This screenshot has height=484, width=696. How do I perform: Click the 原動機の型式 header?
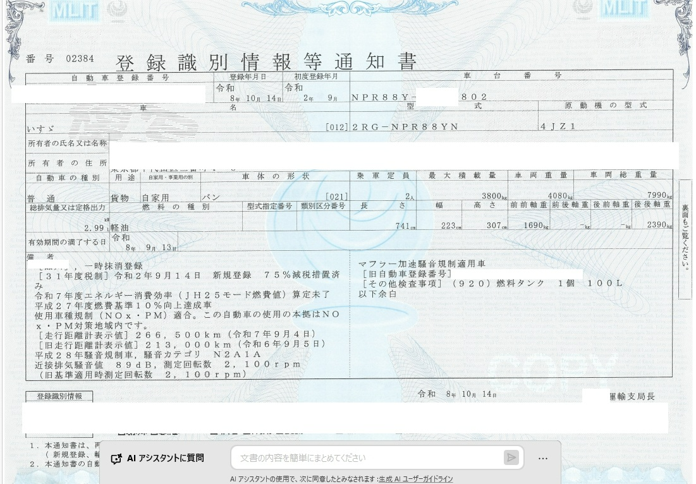pyautogui.click(x=606, y=105)
